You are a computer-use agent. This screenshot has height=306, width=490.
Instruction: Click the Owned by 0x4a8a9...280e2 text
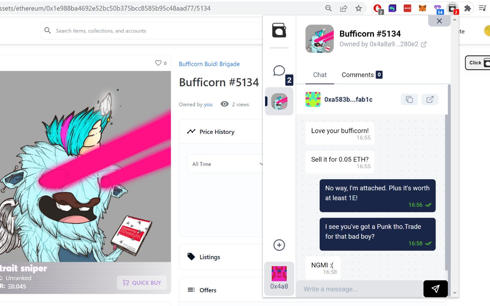click(379, 44)
